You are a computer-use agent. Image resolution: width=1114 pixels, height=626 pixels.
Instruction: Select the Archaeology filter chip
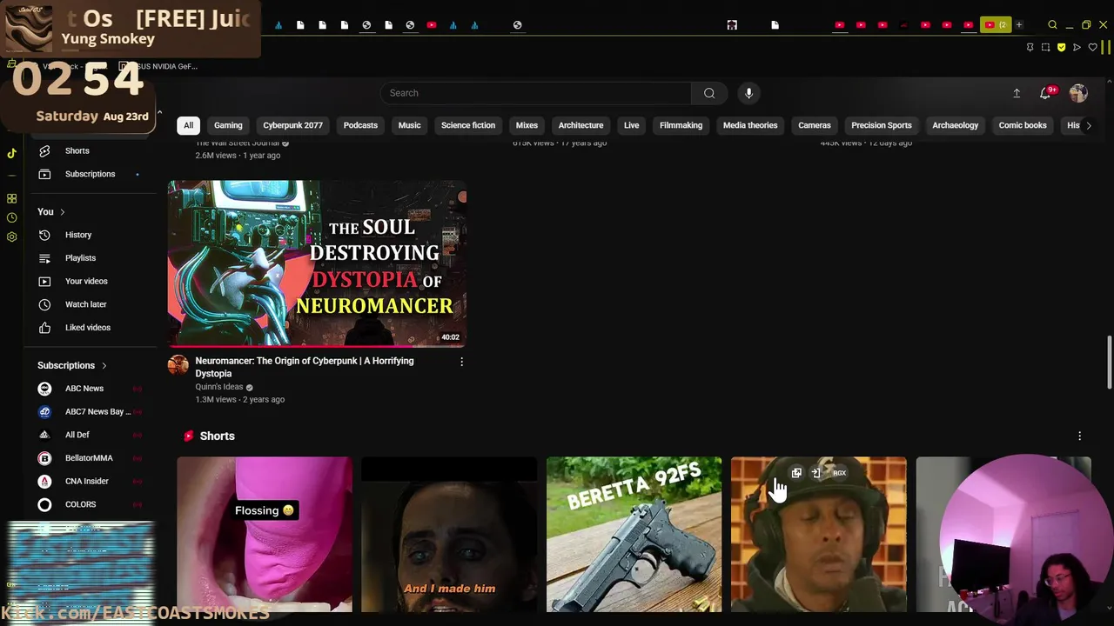(956, 125)
